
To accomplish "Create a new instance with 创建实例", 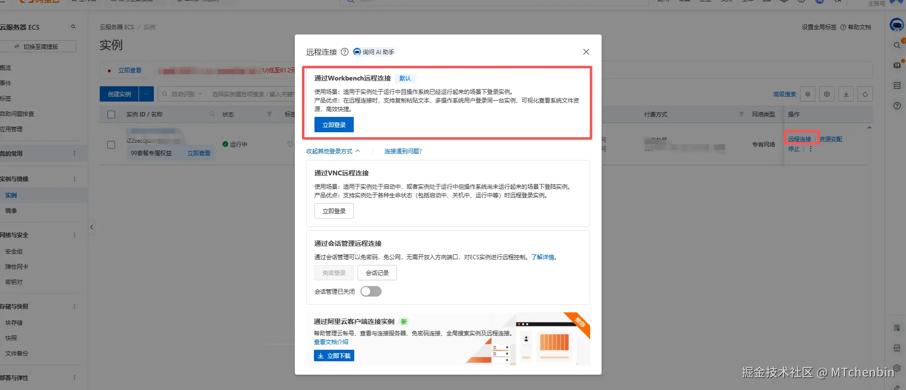I will point(119,94).
